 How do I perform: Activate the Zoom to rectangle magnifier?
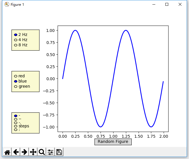(x=42, y=152)
